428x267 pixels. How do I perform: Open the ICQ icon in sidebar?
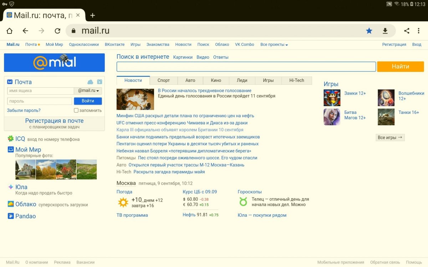point(11,139)
